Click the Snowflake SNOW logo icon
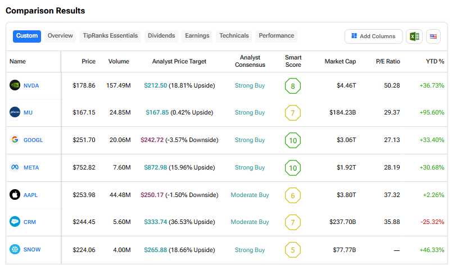 tap(15, 249)
